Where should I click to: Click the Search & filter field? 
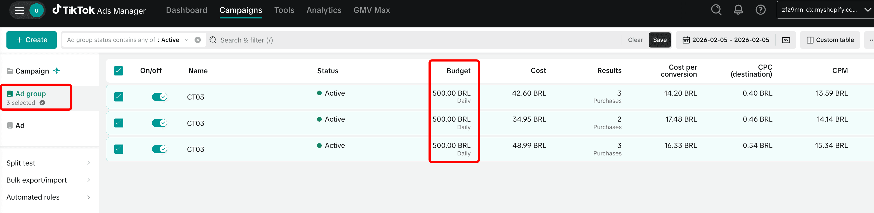[407, 40]
